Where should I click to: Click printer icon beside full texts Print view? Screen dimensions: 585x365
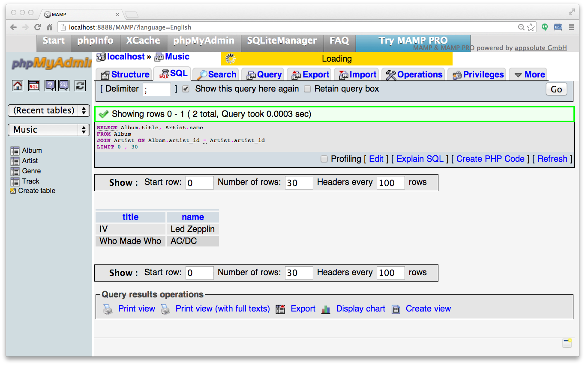coord(165,309)
